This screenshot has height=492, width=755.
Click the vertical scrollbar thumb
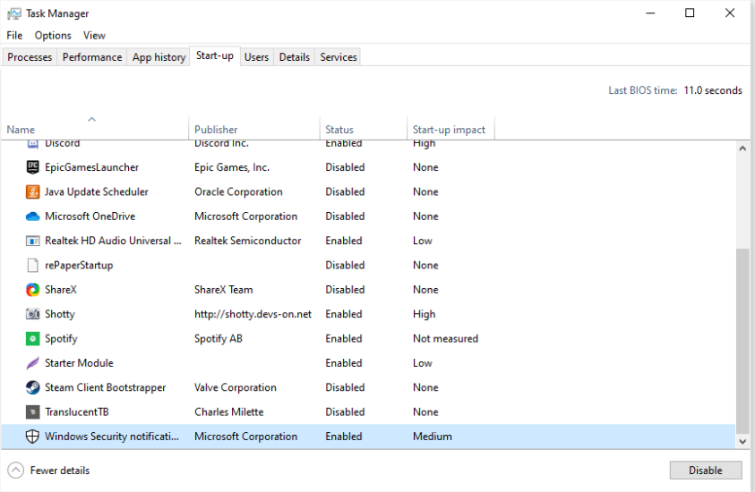click(x=742, y=341)
